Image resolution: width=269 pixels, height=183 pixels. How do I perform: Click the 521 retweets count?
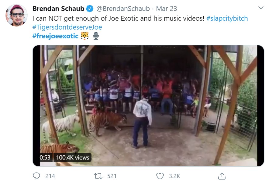click(112, 176)
